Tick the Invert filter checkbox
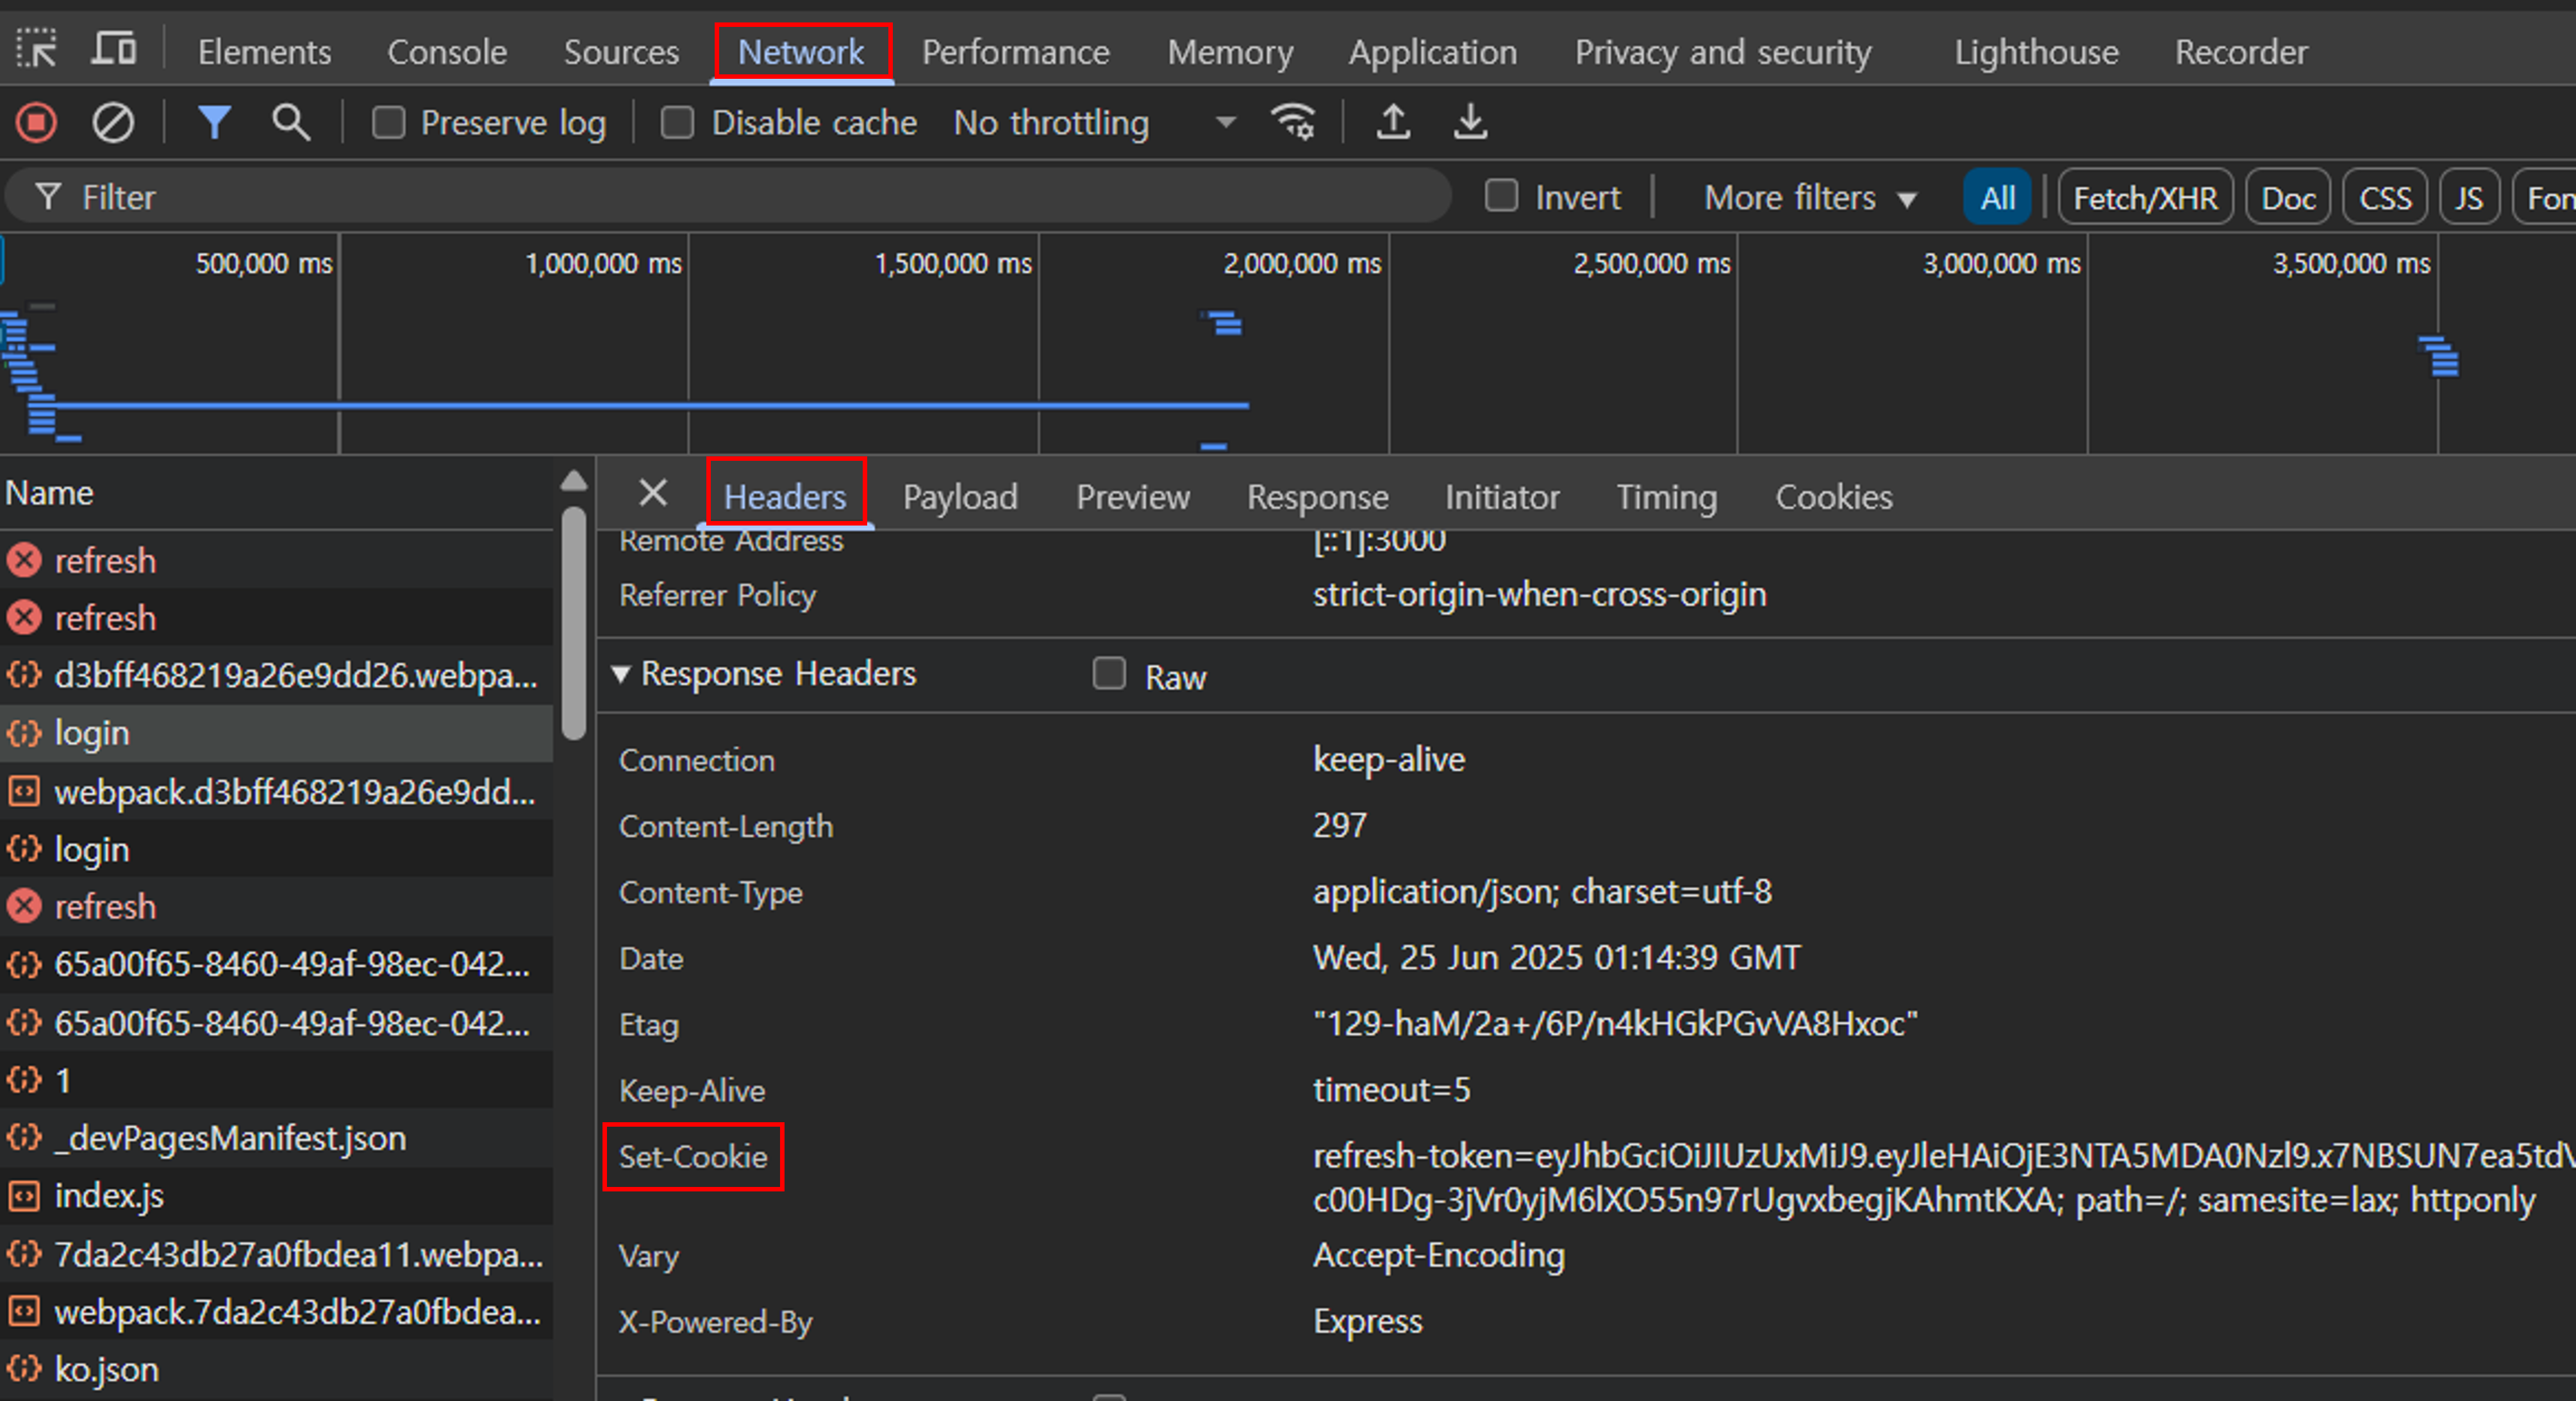The width and height of the screenshot is (2576, 1401). tap(1501, 196)
